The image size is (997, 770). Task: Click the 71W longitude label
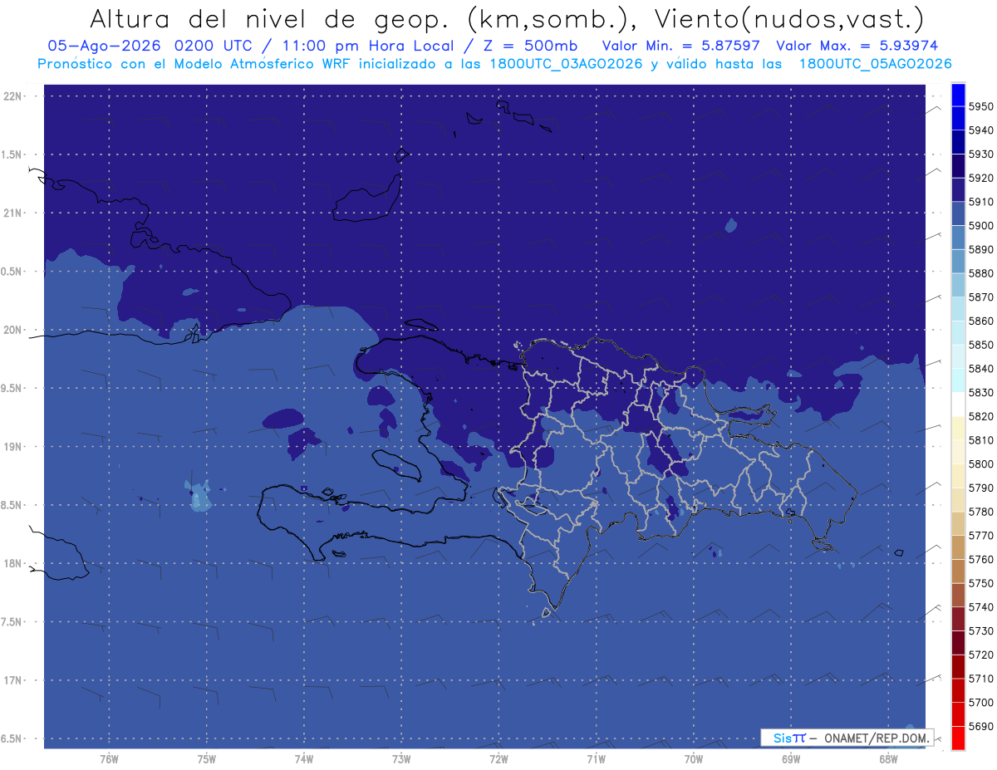(596, 759)
